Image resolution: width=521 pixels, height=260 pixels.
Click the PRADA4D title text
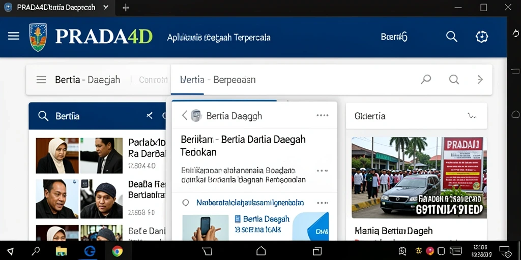104,37
